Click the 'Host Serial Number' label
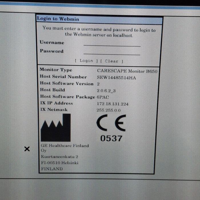The height and width of the screenshot is (200, 200). 63,77
